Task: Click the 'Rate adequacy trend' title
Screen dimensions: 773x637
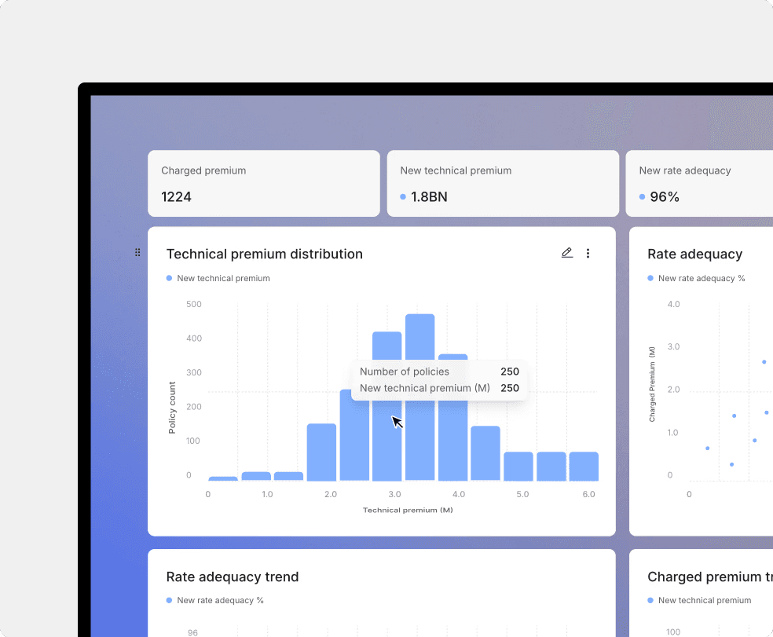Action: [233, 577]
